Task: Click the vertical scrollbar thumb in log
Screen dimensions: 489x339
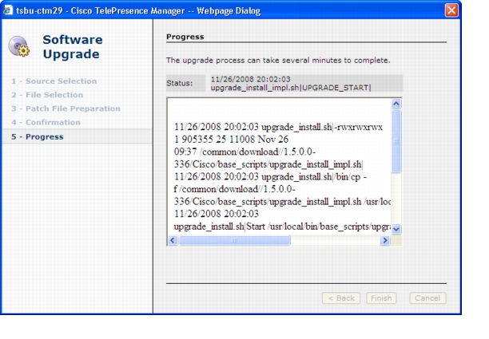Action: click(396, 141)
